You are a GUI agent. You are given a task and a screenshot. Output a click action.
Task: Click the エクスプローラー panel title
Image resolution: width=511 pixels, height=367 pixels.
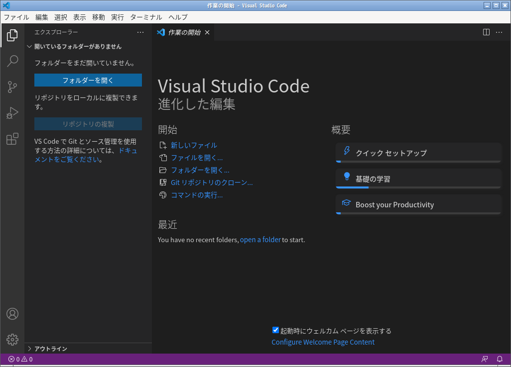[x=56, y=32]
